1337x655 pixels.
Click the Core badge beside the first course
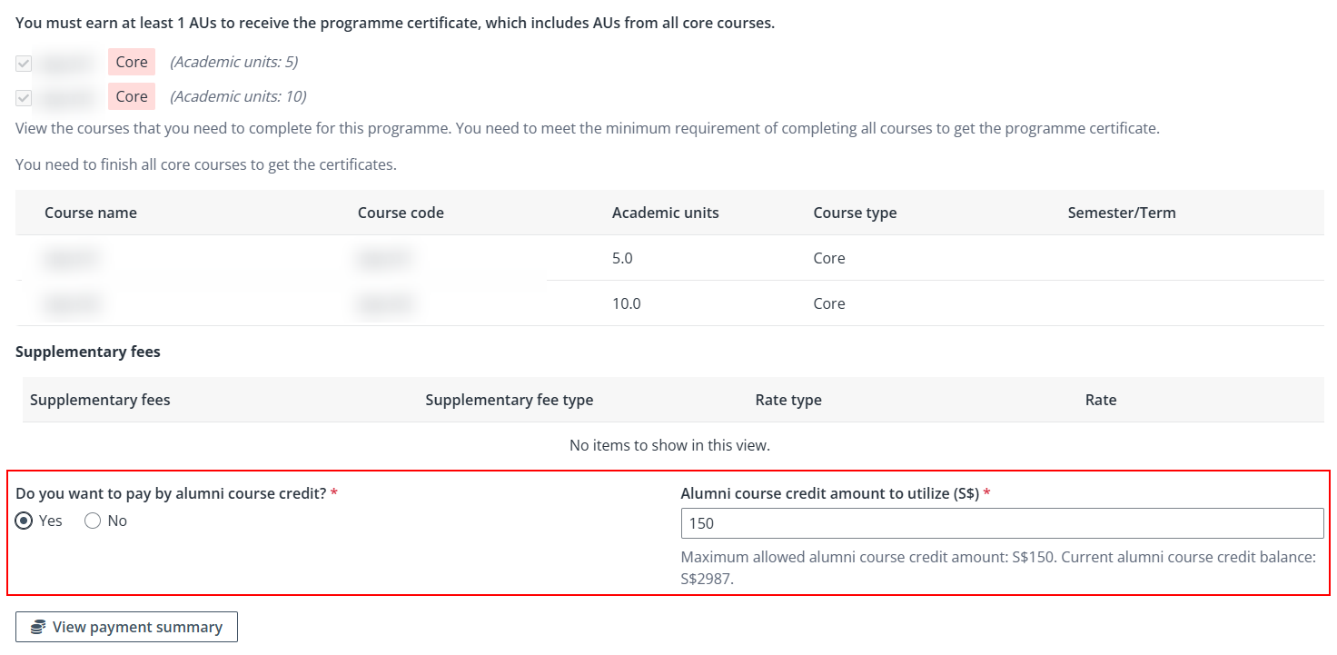point(131,62)
